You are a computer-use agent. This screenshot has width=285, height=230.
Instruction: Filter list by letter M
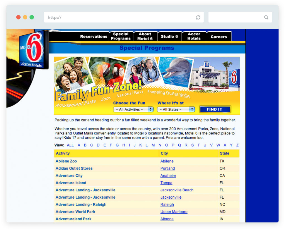click(153, 145)
